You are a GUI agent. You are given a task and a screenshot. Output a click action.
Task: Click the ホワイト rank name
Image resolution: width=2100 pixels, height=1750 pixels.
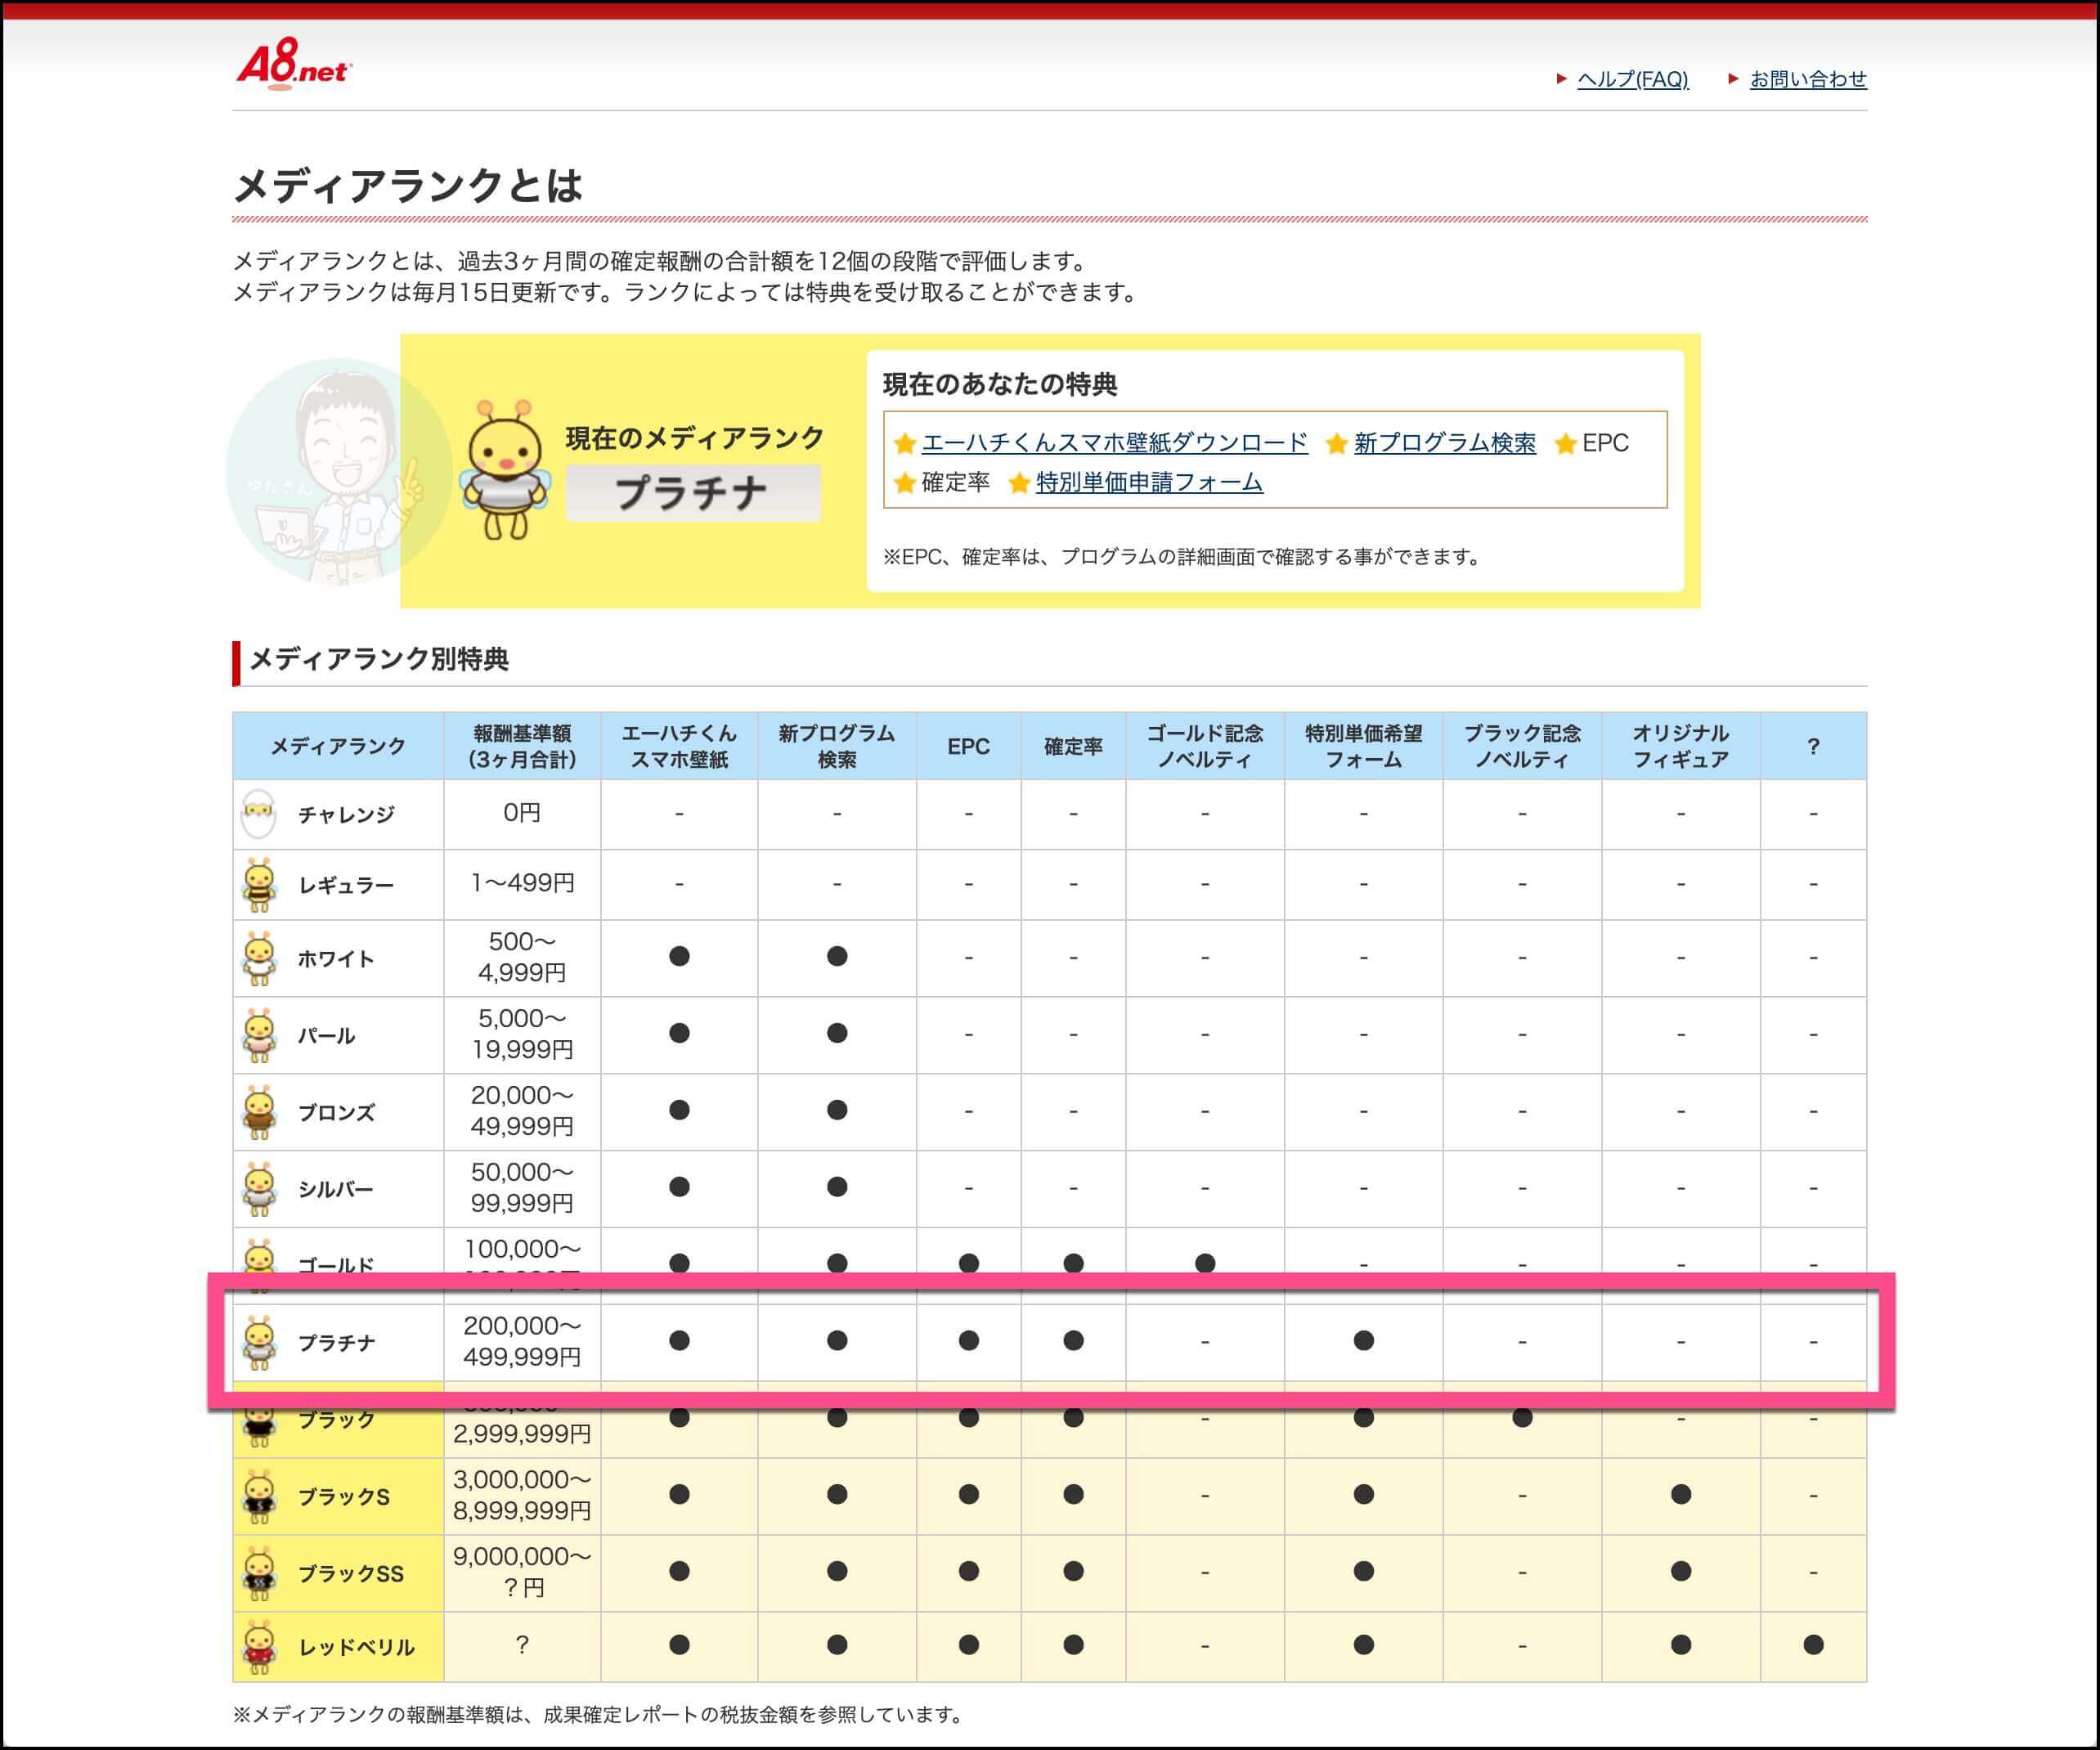(x=336, y=959)
